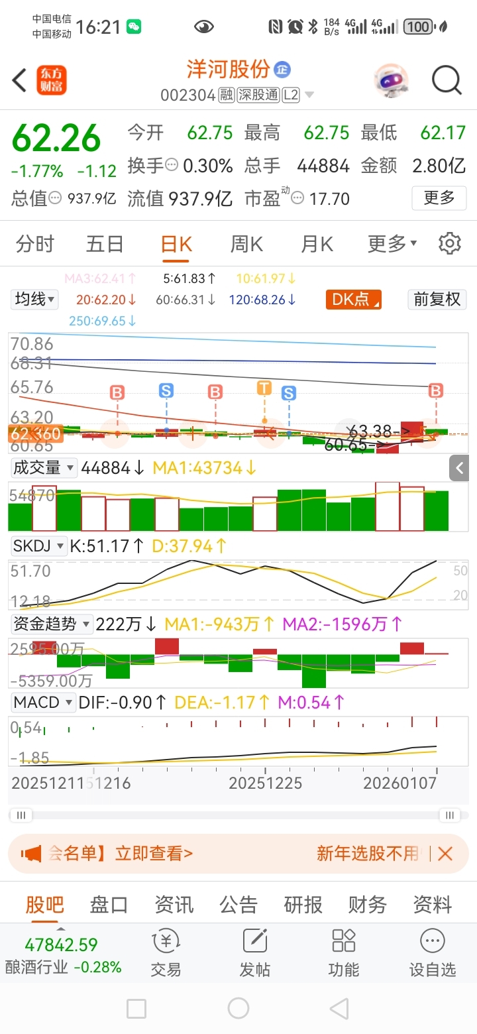Tap the 交易 trade icon

coord(166,953)
